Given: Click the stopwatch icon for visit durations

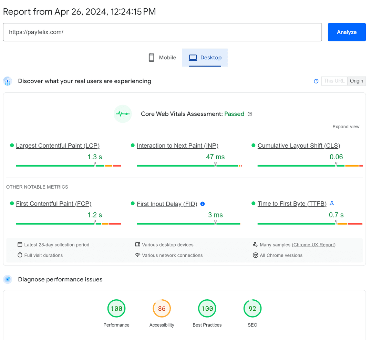Looking at the screenshot, I should [20, 255].
